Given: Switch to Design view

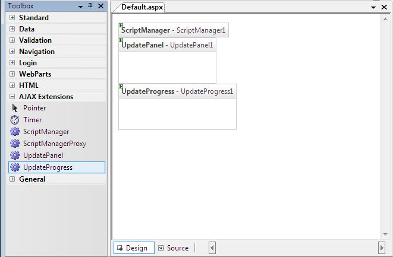Looking at the screenshot, I should 134,248.
